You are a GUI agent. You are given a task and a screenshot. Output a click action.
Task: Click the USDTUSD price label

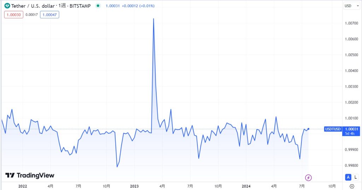(333, 129)
